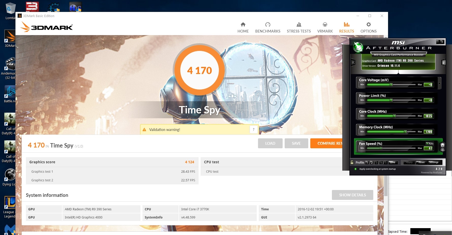Click the Validation warning triangle icon
The width and height of the screenshot is (452, 235).
click(144, 129)
